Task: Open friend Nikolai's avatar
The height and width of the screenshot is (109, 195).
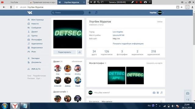Action: pos(68,68)
